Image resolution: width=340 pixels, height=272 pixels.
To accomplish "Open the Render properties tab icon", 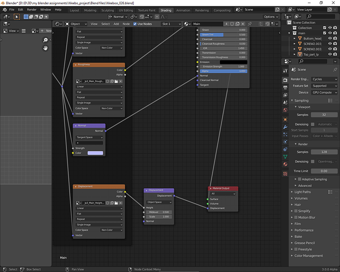I will click(285, 81).
